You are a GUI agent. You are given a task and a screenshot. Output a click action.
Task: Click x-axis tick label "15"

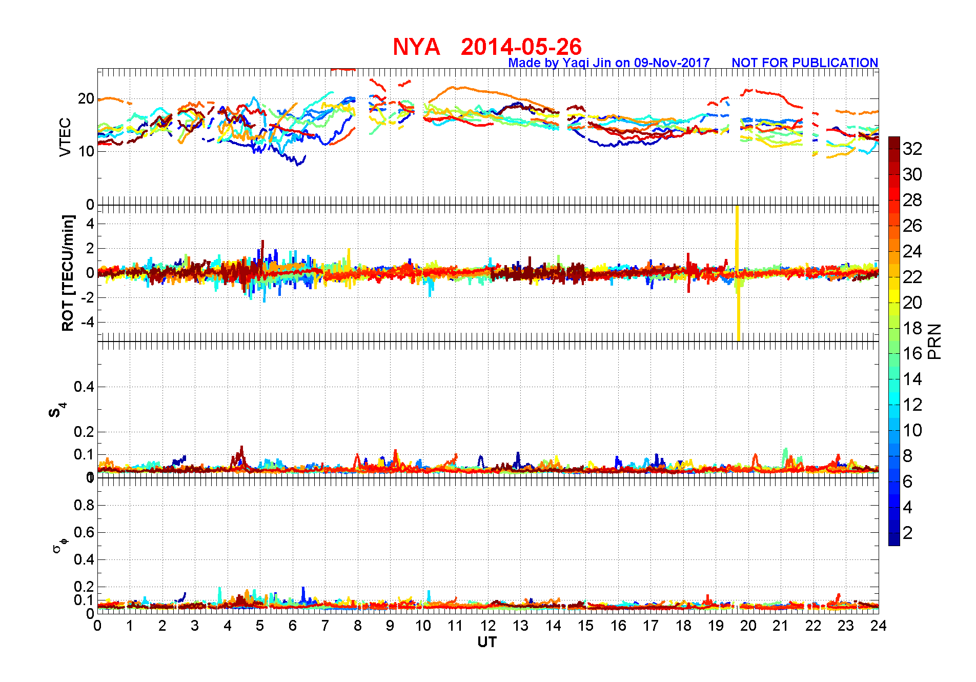(x=585, y=626)
